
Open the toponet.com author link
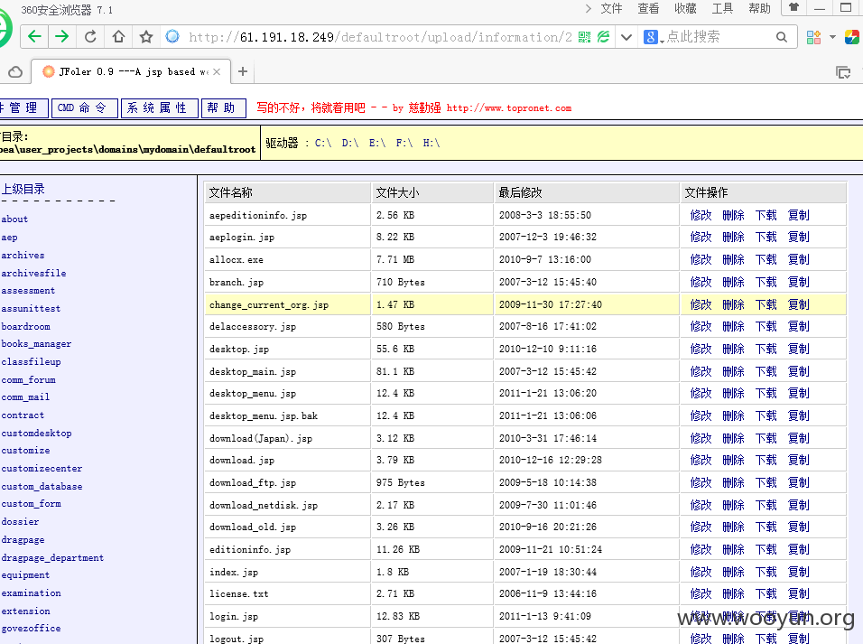tap(508, 108)
